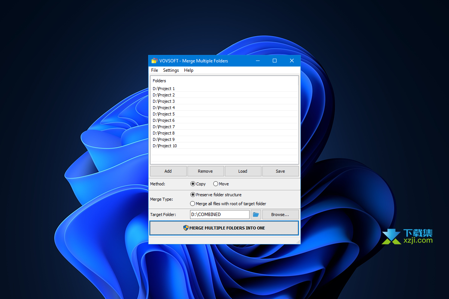The height and width of the screenshot is (299, 449).
Task: Open the Settings menu
Action: pyautogui.click(x=171, y=70)
